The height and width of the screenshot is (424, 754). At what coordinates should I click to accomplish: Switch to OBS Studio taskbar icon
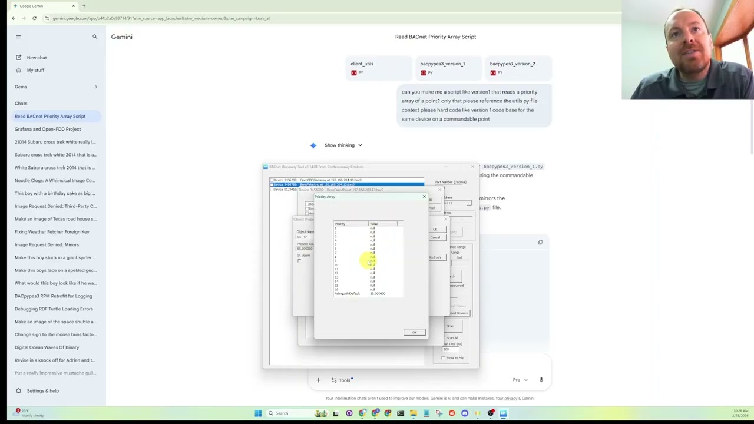coord(491,413)
